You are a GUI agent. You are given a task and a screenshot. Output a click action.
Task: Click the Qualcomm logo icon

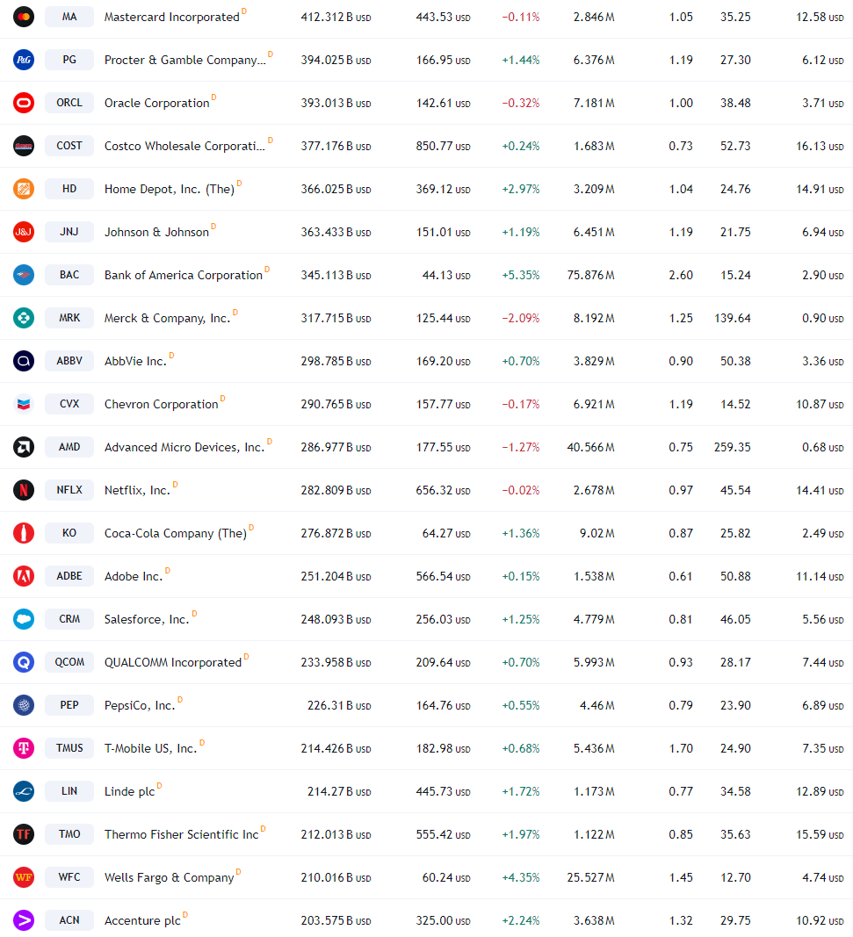click(x=24, y=662)
